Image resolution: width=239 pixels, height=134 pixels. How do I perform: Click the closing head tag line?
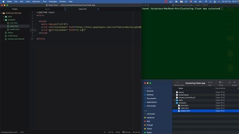pos(43,33)
